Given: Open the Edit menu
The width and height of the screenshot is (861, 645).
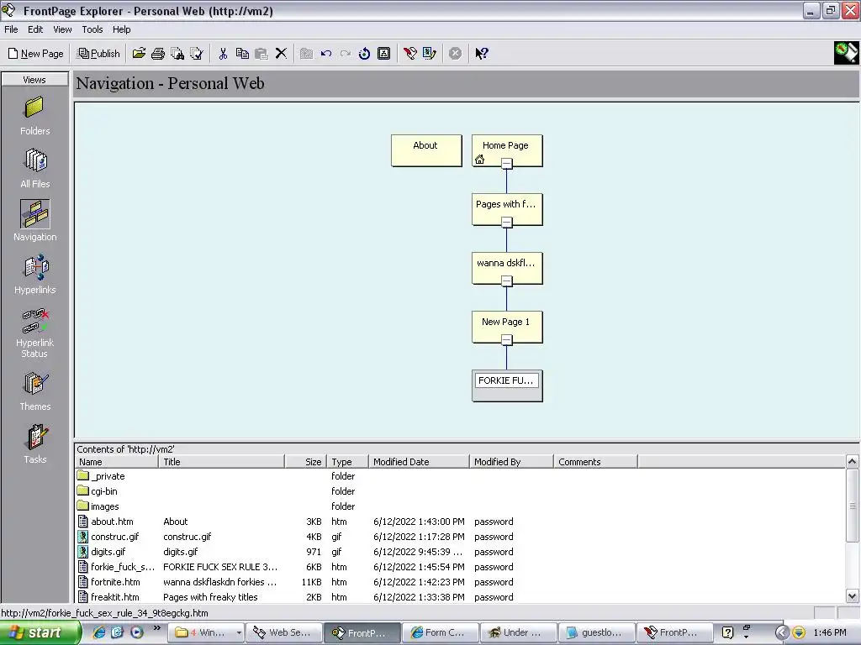Looking at the screenshot, I should pyautogui.click(x=35, y=29).
